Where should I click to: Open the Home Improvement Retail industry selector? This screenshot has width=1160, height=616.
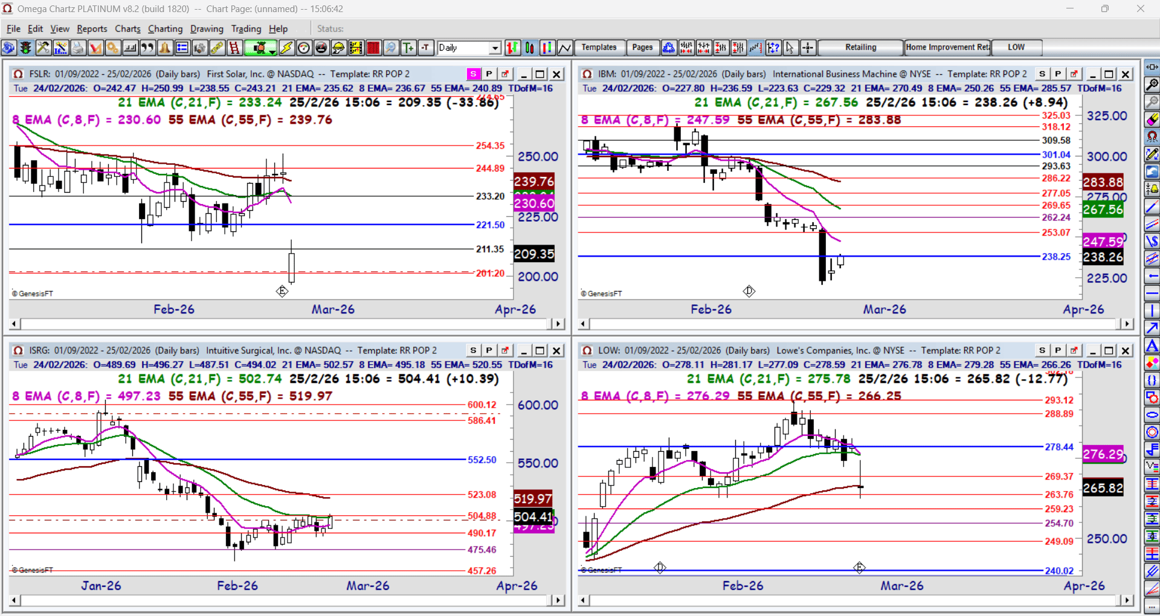point(947,48)
